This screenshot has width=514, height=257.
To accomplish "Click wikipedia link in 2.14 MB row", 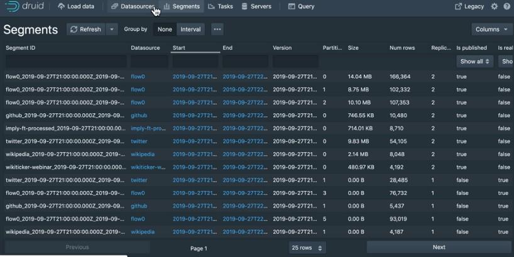I will [x=143, y=154].
